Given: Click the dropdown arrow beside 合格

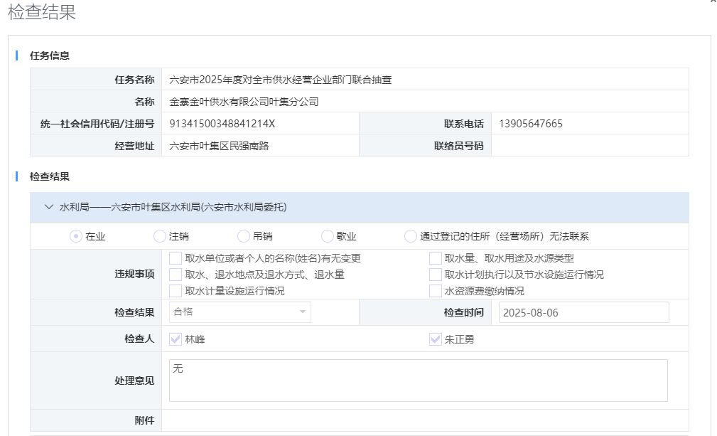Looking at the screenshot, I should click(x=303, y=312).
